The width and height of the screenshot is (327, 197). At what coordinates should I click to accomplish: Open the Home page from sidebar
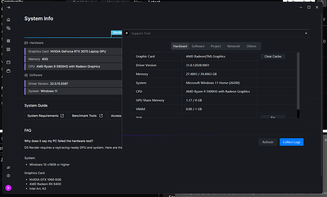point(9,19)
